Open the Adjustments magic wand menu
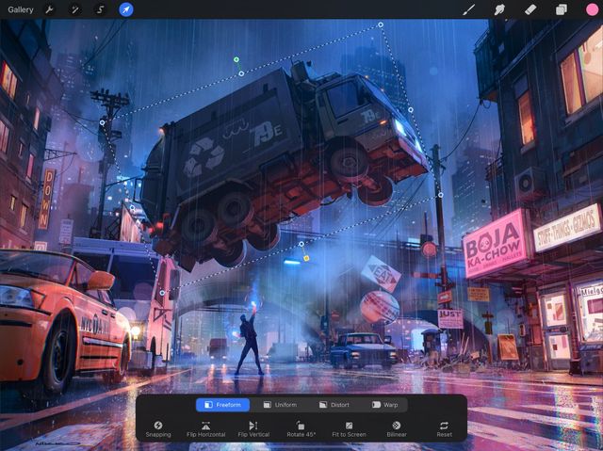 click(74, 9)
